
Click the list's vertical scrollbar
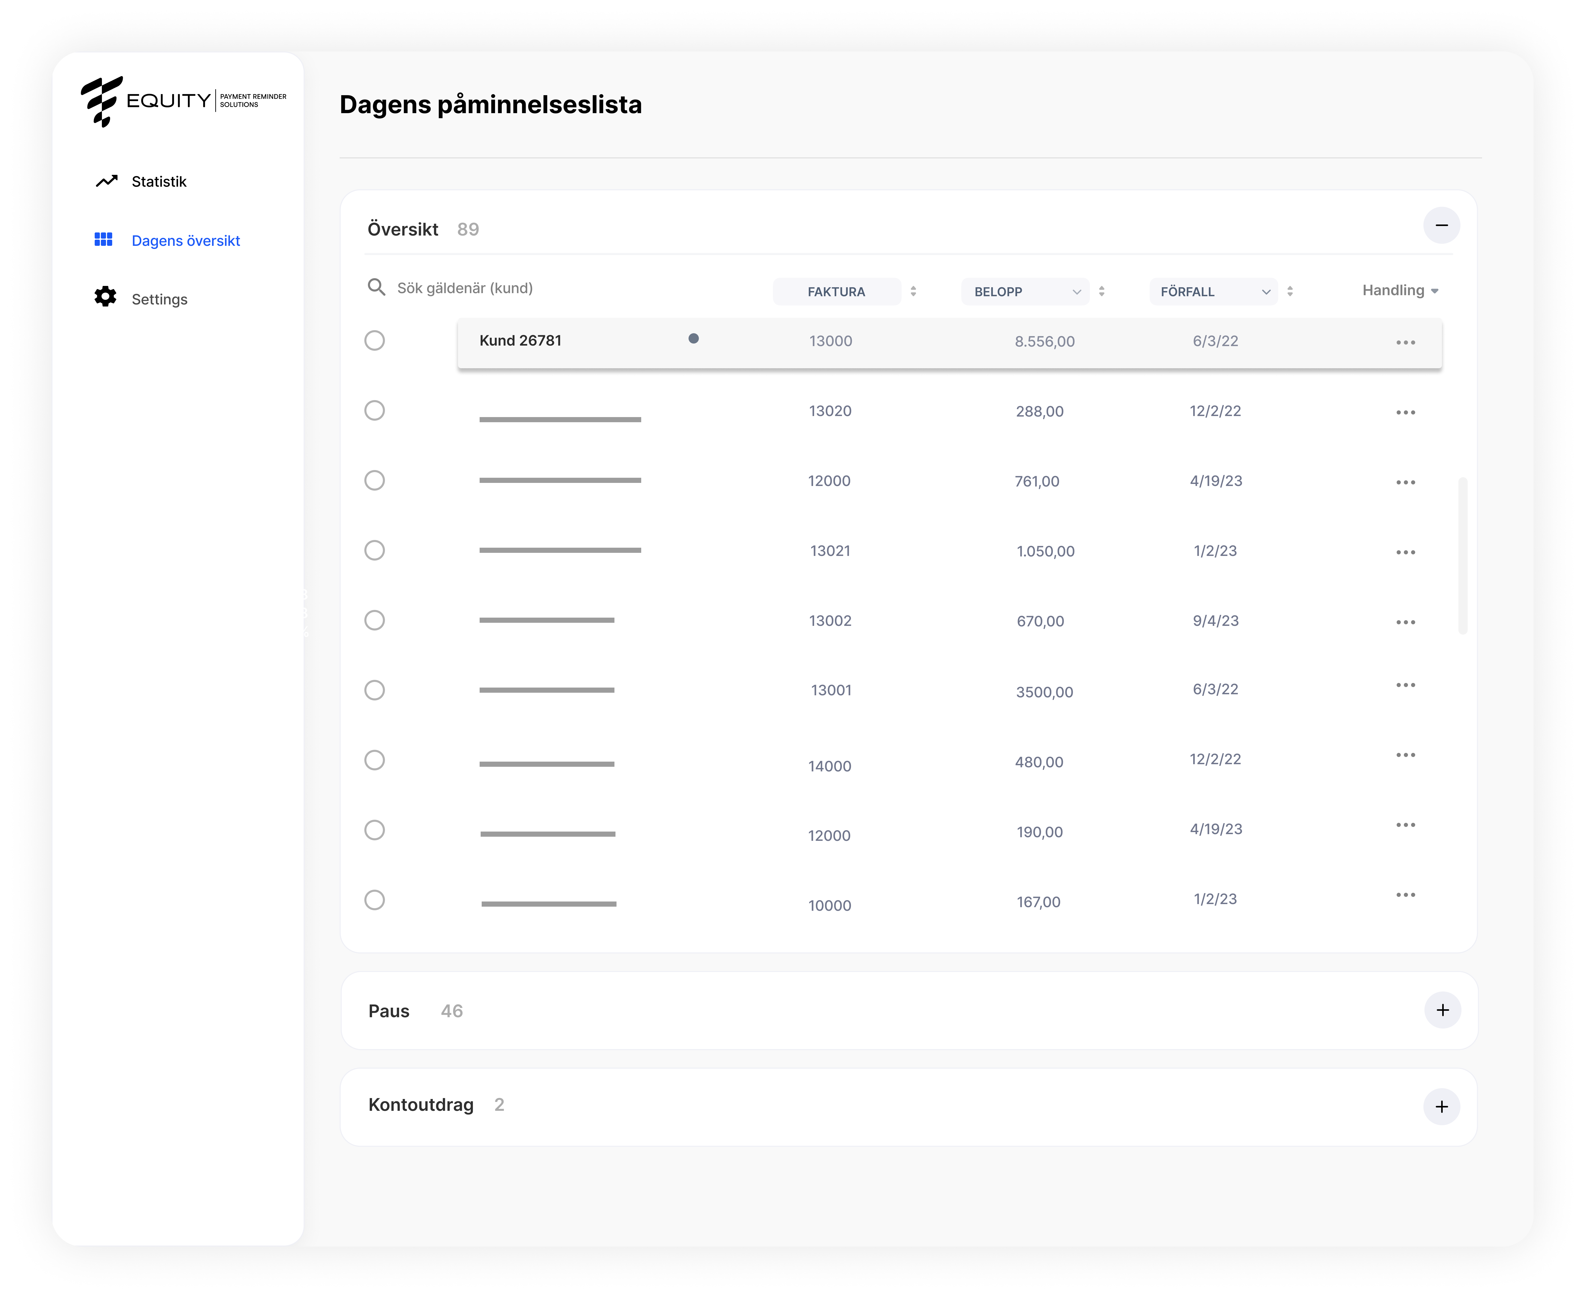[x=1463, y=556]
